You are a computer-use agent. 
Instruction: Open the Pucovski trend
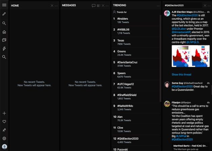(x=136, y=149)
